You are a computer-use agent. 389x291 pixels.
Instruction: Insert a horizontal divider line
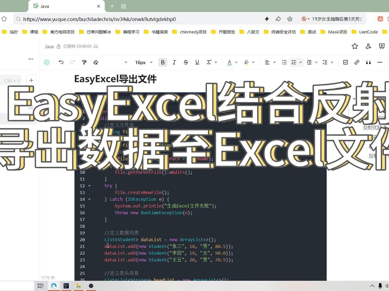(x=380, y=62)
